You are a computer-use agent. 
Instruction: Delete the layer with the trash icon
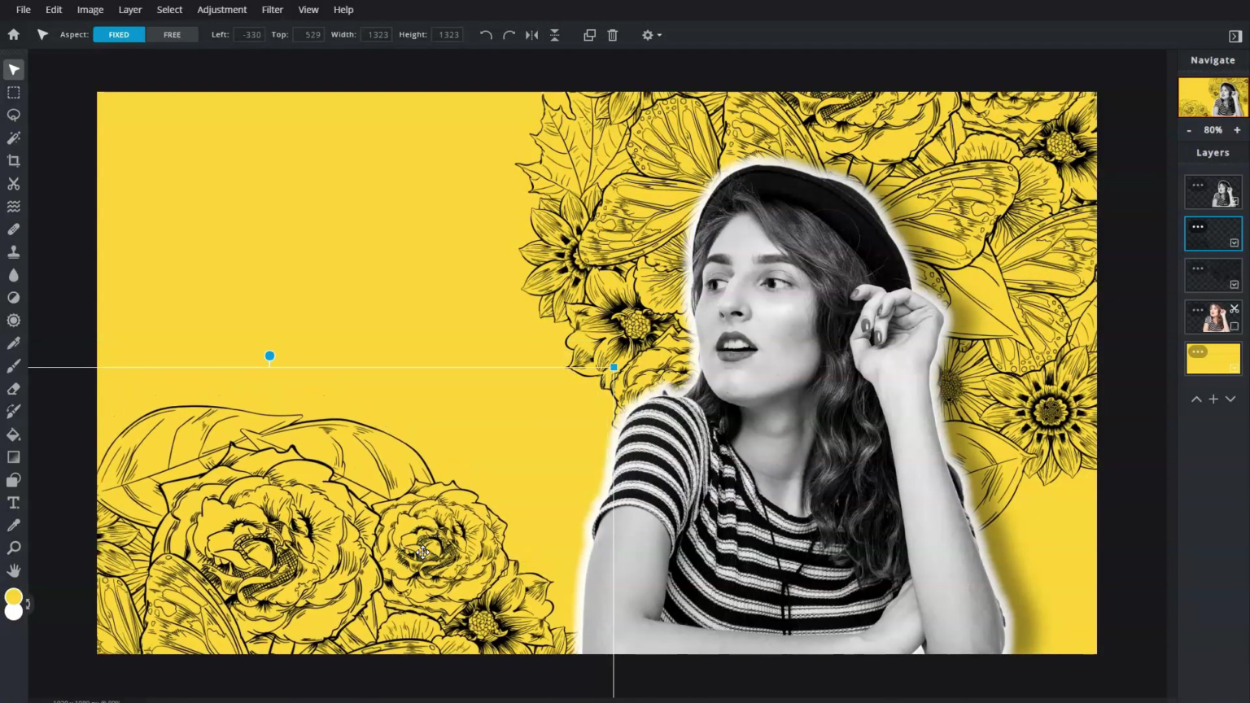tap(612, 35)
